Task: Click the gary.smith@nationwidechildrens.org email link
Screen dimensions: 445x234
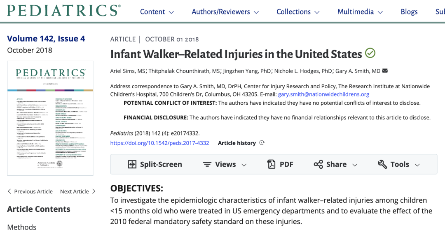Action: tap(323, 94)
